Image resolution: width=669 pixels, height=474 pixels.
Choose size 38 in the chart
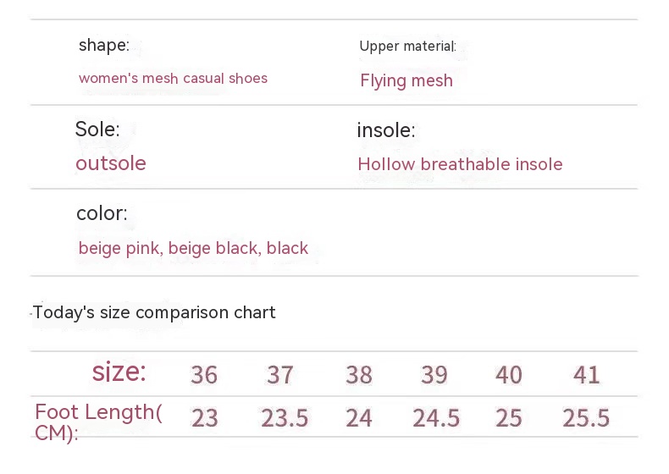point(359,375)
